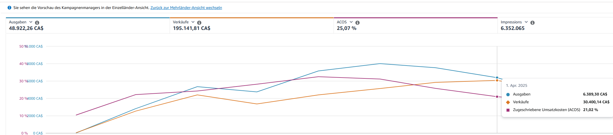Click the info icon beside ACOS
The width and height of the screenshot is (613, 135).
point(358,23)
